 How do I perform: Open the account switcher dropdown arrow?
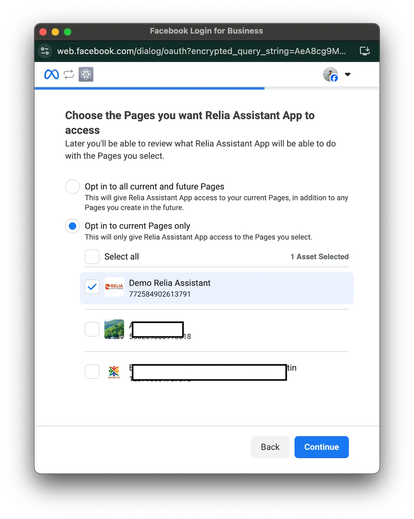347,74
